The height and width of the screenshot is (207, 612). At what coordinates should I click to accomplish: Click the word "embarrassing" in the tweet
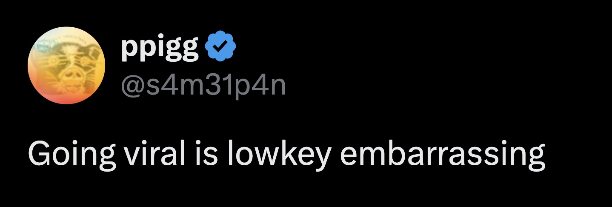tap(442, 155)
